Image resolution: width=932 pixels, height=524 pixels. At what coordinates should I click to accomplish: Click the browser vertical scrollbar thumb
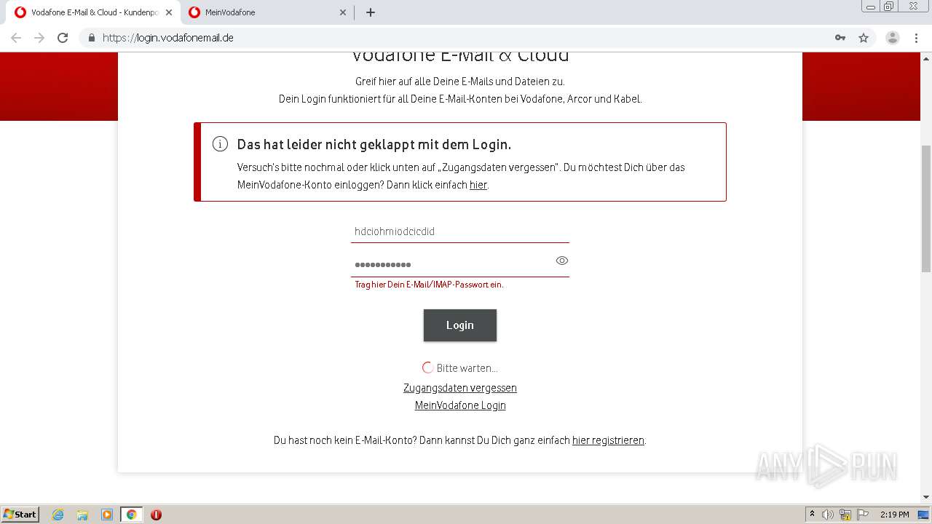926,208
